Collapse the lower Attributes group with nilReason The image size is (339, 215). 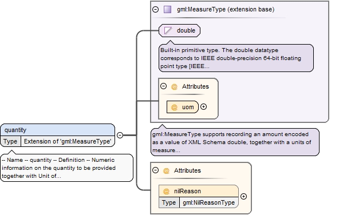pyautogui.click(x=155, y=170)
